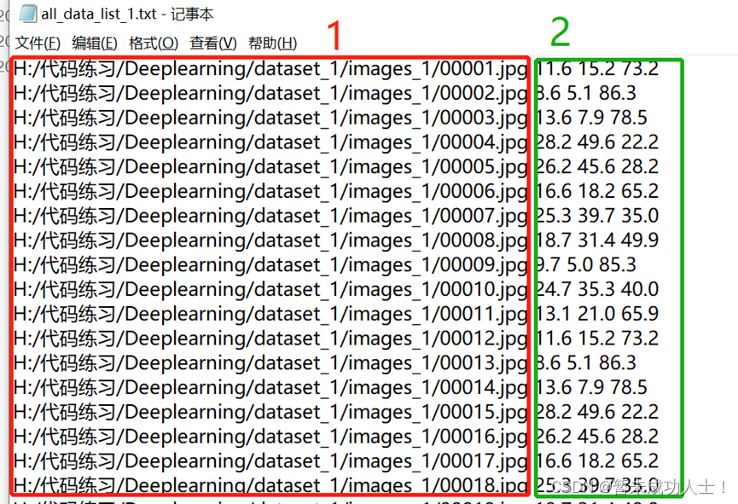Click values 13.6 7.9 78.5 beside 00014.jpg
Image resolution: width=738 pixels, height=504 pixels.
[x=592, y=387]
